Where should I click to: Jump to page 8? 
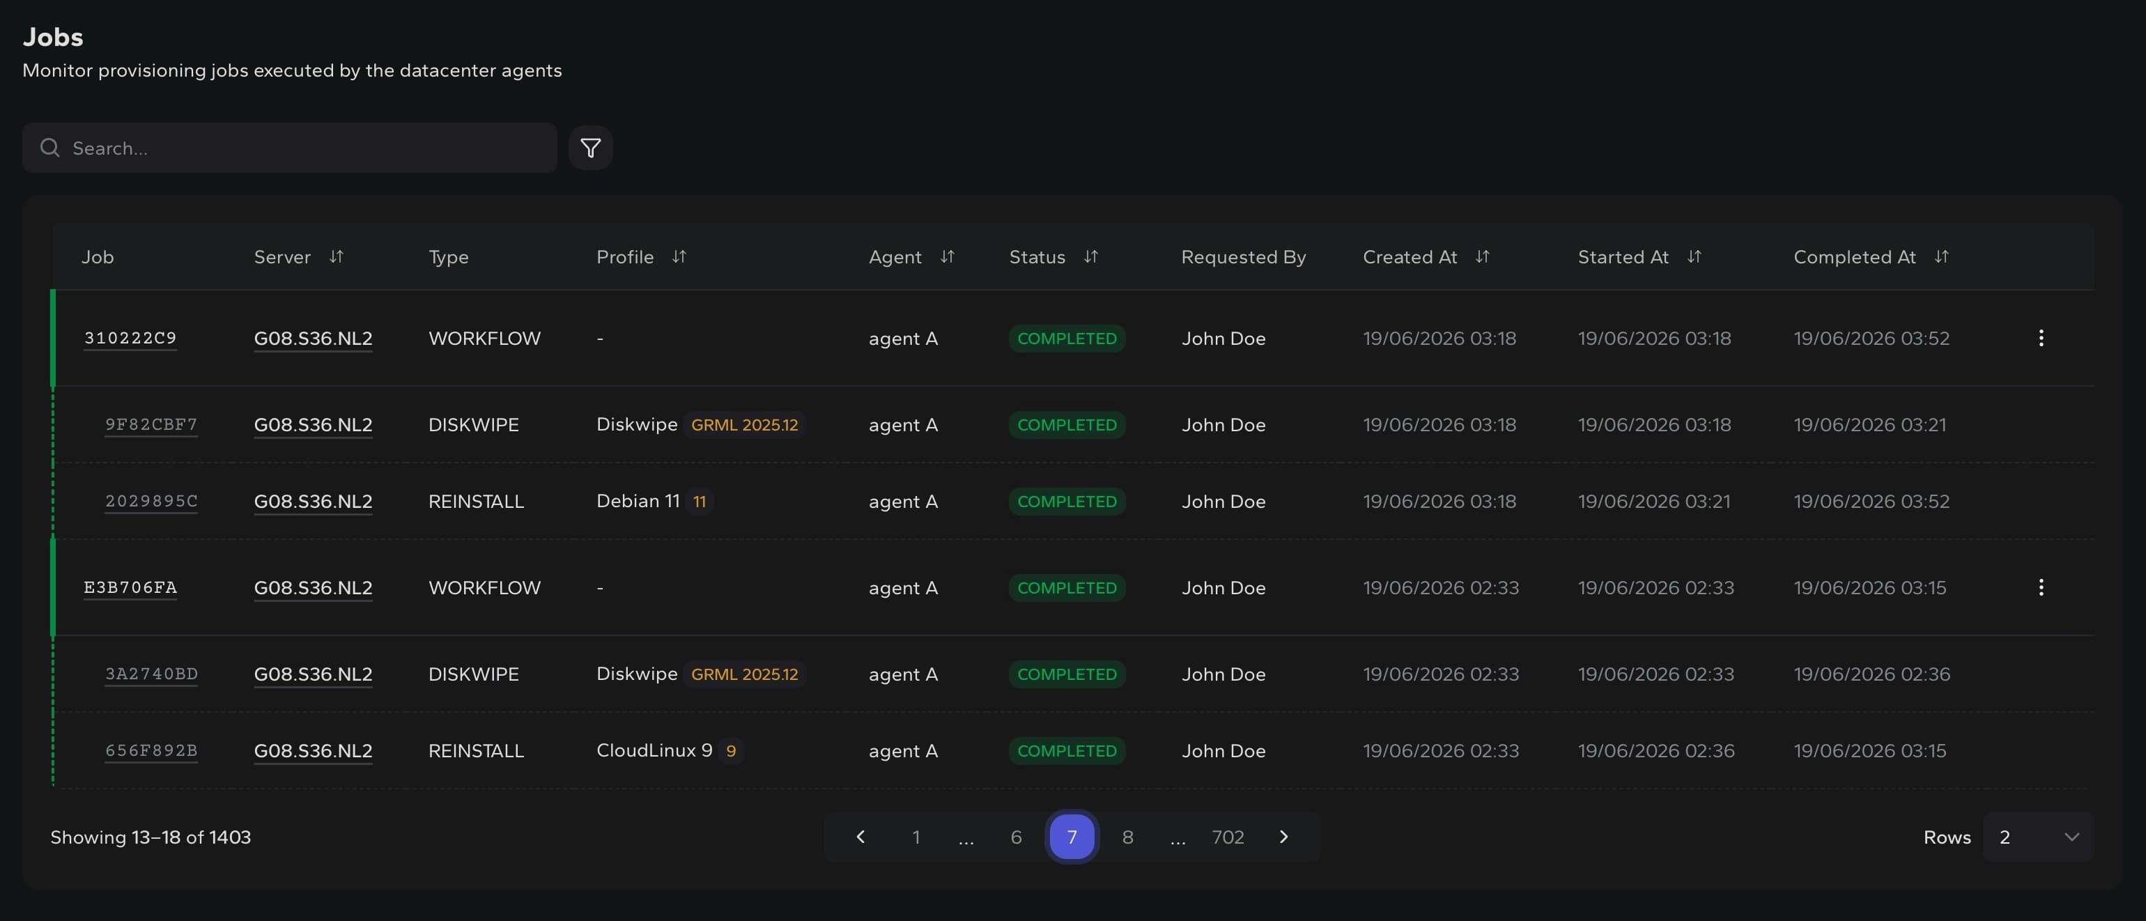1127,837
